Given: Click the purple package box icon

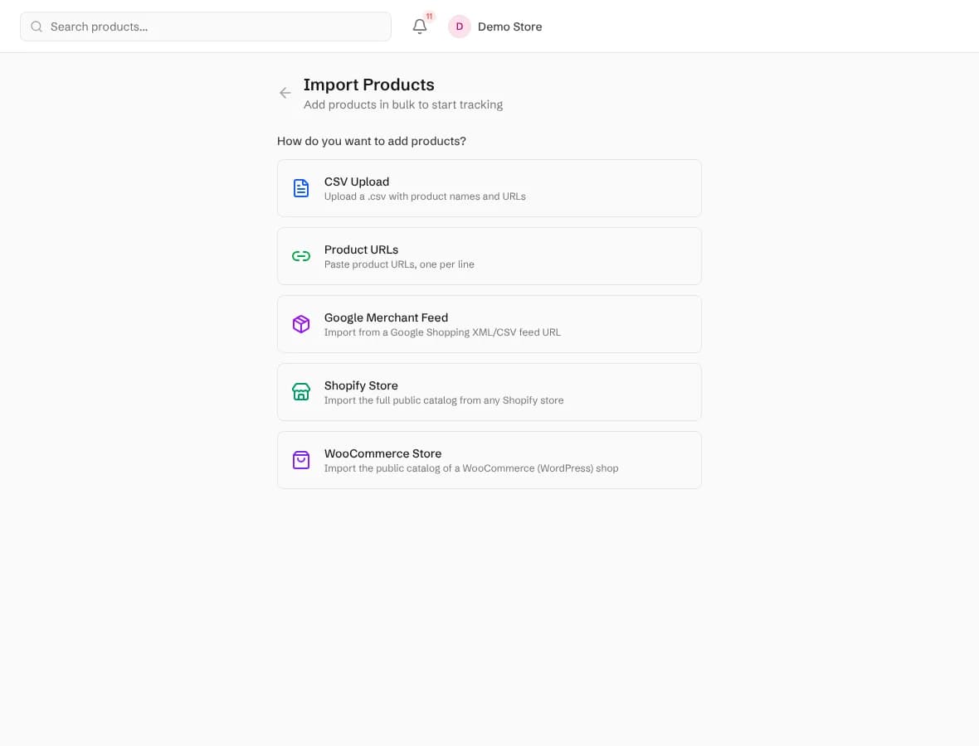Looking at the screenshot, I should pyautogui.click(x=301, y=324).
